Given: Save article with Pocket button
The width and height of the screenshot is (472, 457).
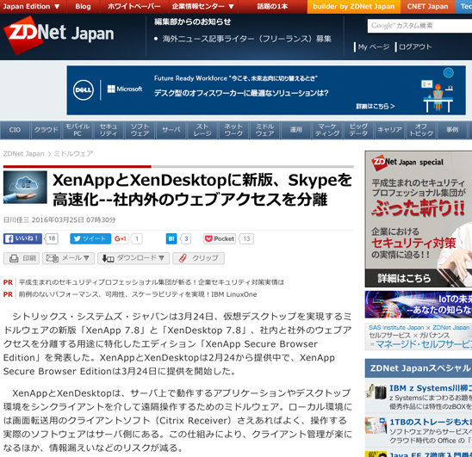Looking at the screenshot, I should coord(220,238).
